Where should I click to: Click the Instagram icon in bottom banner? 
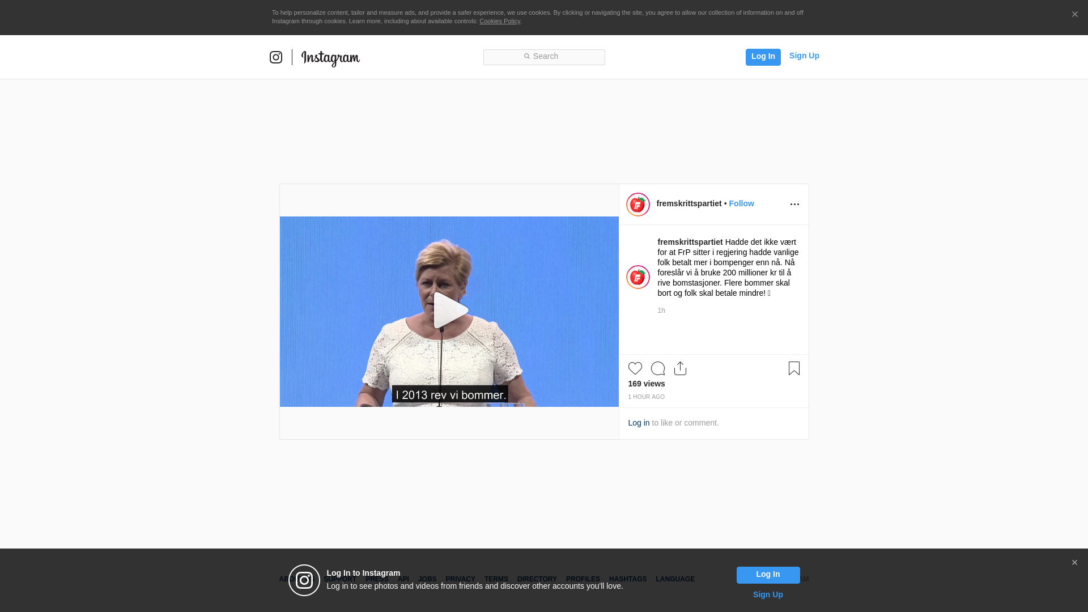[x=304, y=580]
